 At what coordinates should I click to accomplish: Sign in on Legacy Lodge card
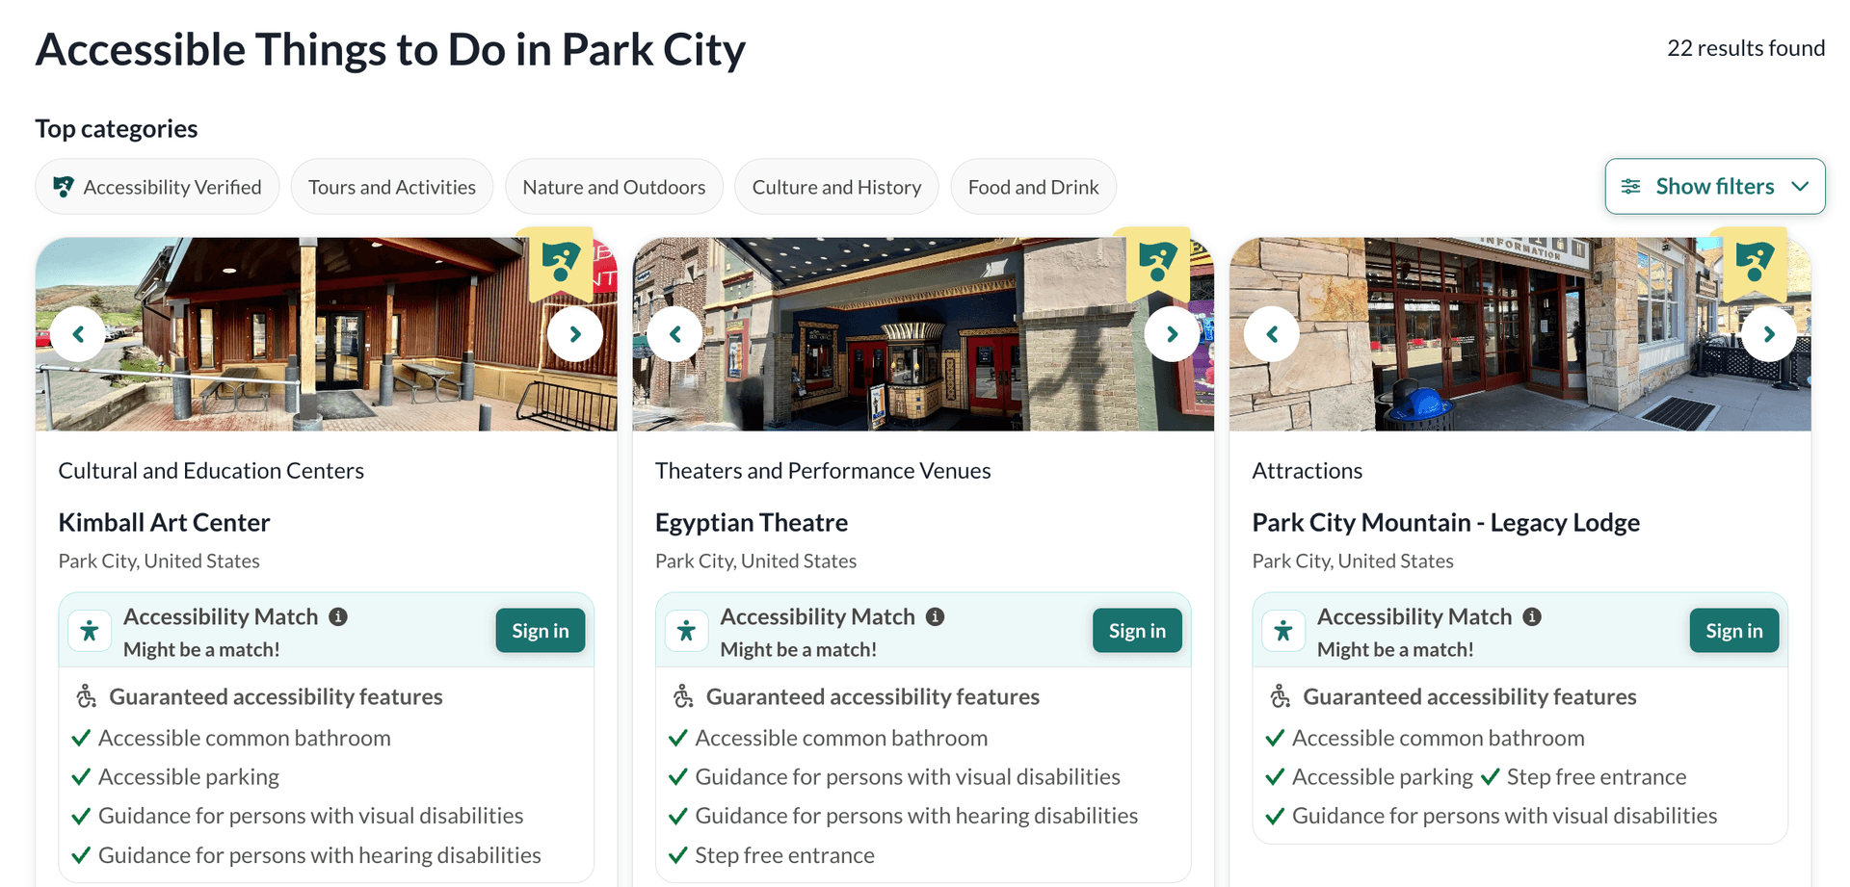pos(1734,631)
